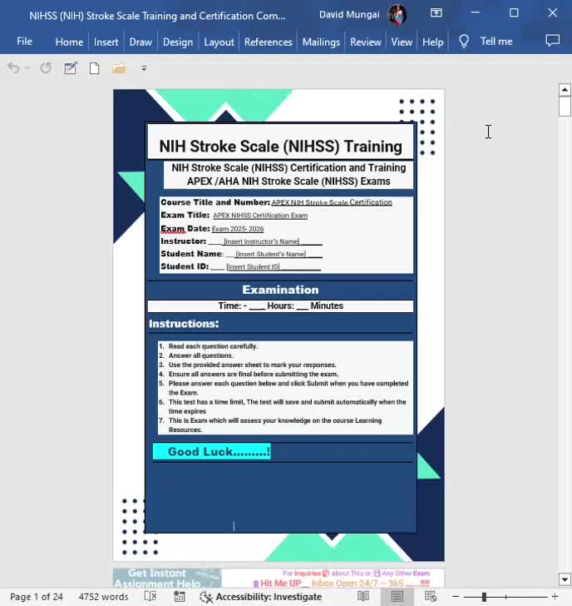The image size is (572, 606).
Task: Click David Mungai account avatar
Action: pyautogui.click(x=397, y=15)
